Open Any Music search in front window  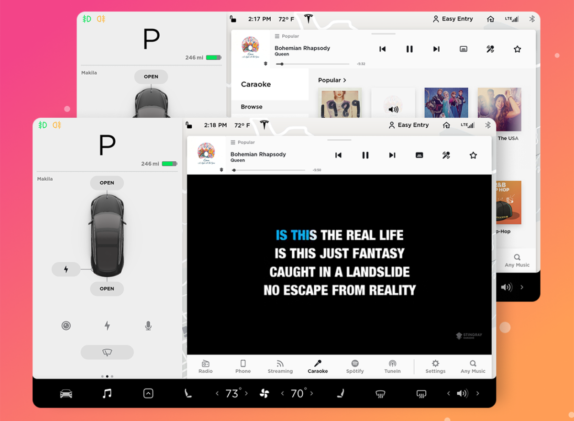[x=473, y=366]
